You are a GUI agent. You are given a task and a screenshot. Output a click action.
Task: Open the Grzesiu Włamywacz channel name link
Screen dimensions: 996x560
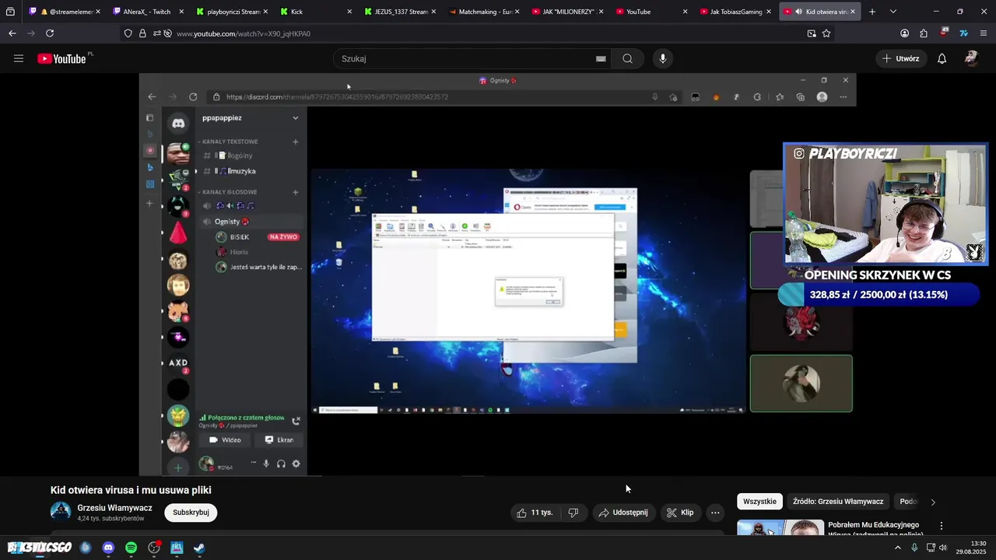pyautogui.click(x=114, y=508)
